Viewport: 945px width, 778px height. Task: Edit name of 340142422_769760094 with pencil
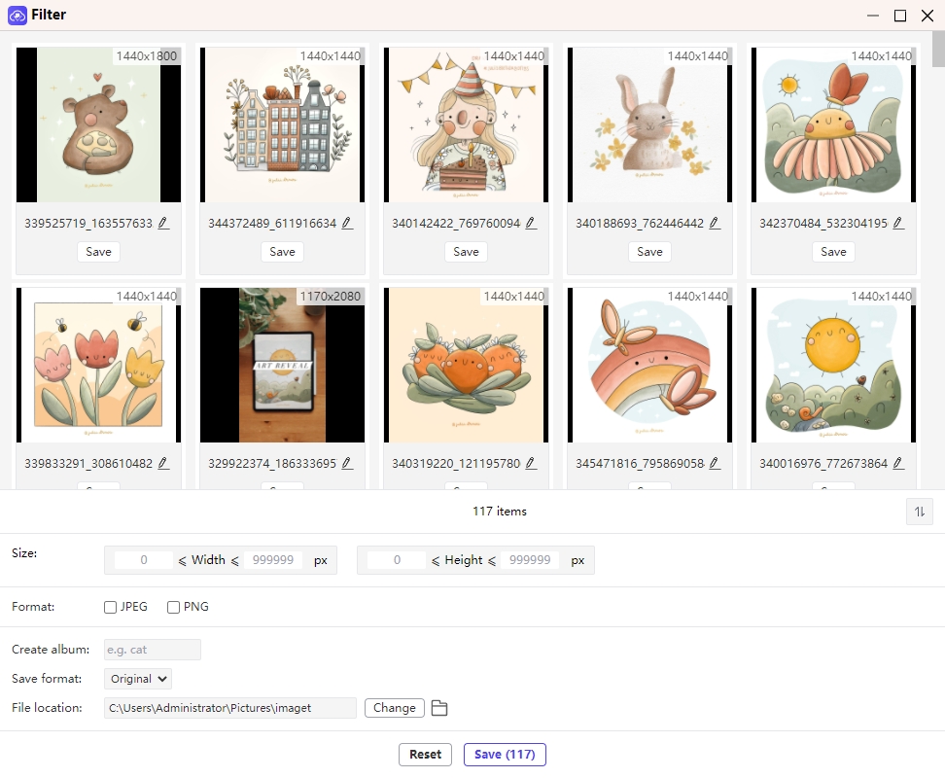click(531, 223)
